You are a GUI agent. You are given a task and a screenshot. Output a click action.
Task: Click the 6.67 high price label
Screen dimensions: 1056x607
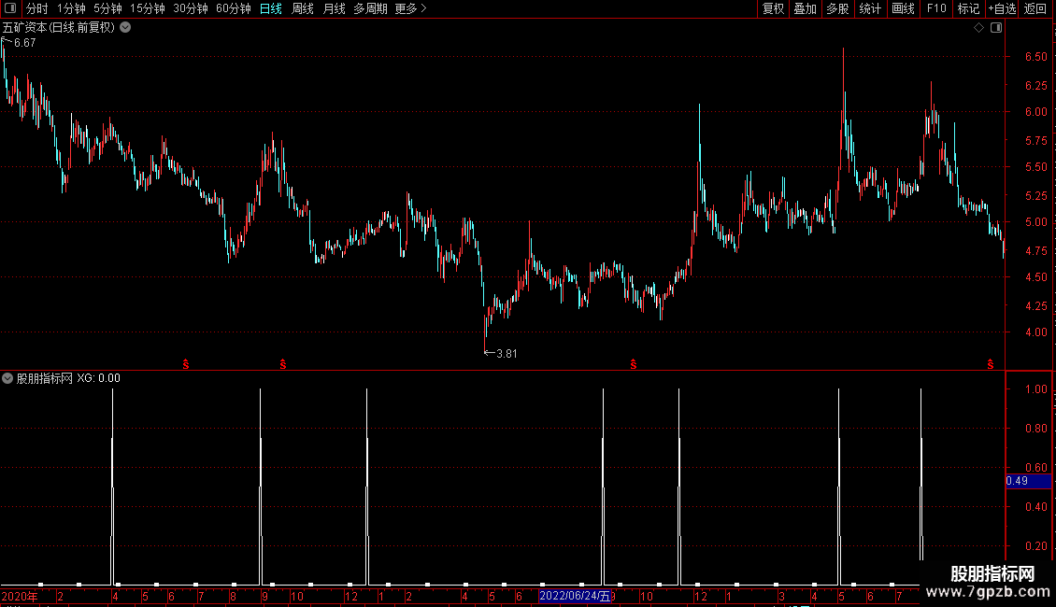[25, 42]
